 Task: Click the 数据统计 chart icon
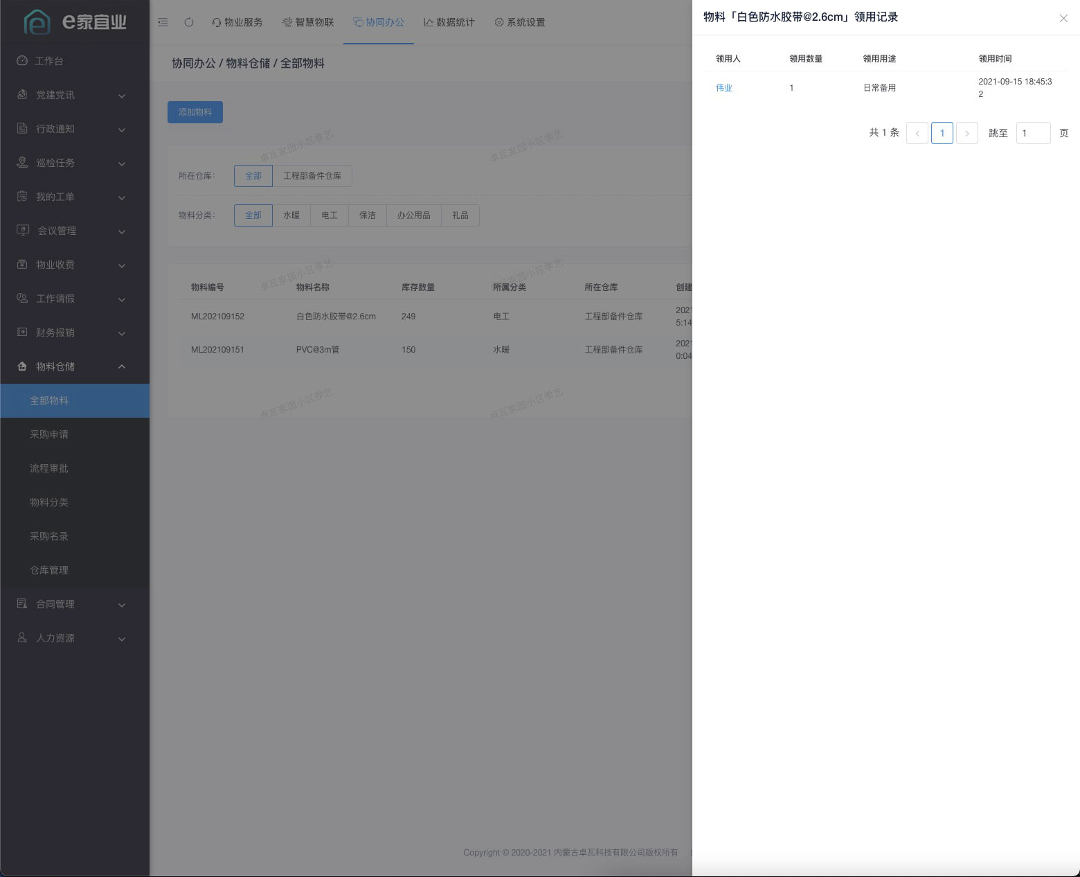pyautogui.click(x=428, y=21)
